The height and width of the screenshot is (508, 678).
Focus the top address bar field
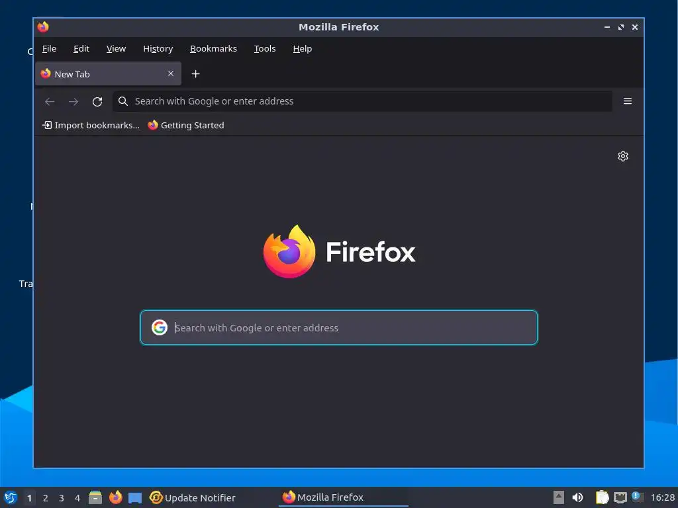[x=362, y=101]
